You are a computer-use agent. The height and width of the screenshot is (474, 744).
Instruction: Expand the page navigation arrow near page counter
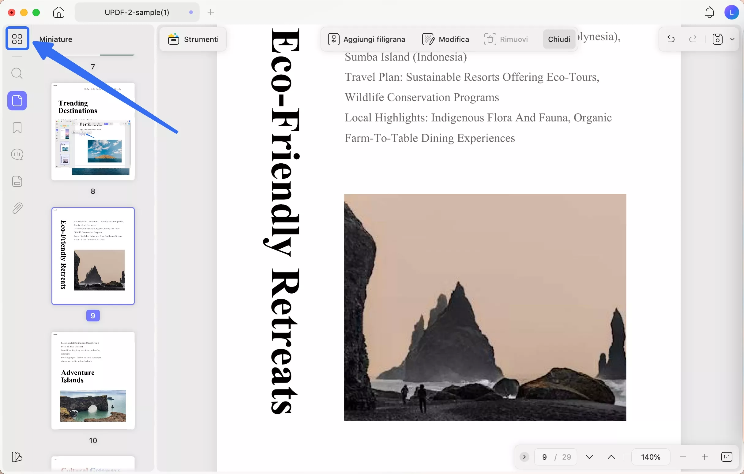(524, 457)
